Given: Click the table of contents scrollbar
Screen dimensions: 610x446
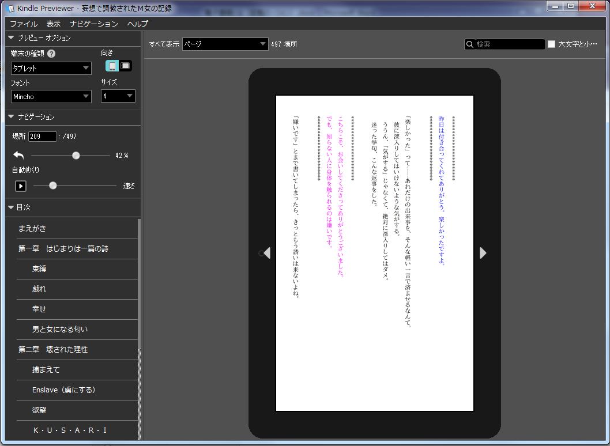Looking at the screenshot, I should click(x=140, y=329).
